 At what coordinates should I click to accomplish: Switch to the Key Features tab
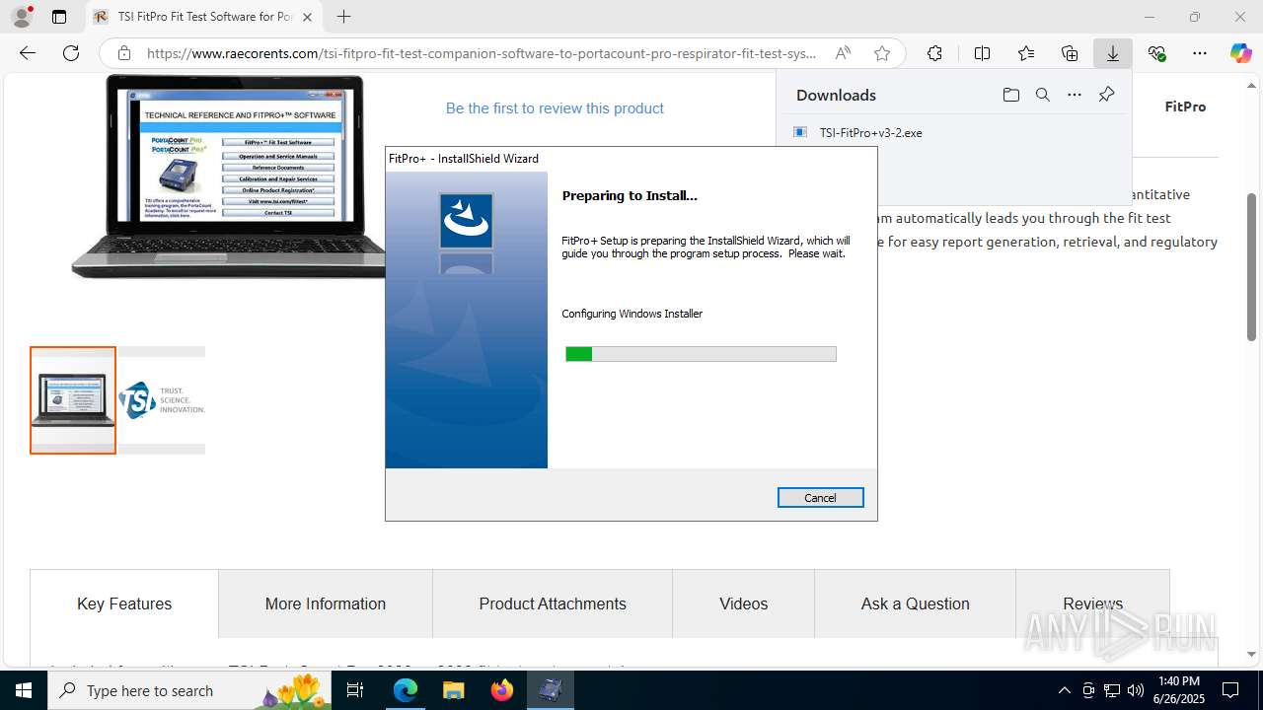click(124, 603)
